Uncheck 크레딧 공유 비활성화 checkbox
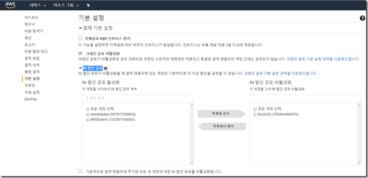 (81, 53)
